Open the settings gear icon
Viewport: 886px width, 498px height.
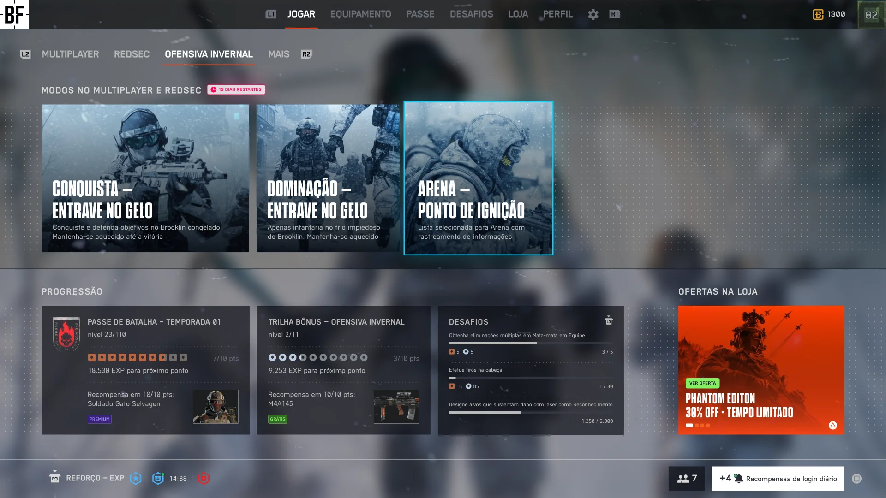[593, 14]
